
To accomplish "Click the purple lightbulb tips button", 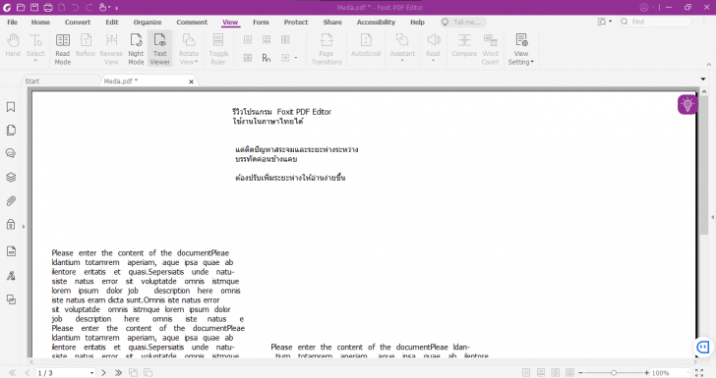I will [687, 105].
